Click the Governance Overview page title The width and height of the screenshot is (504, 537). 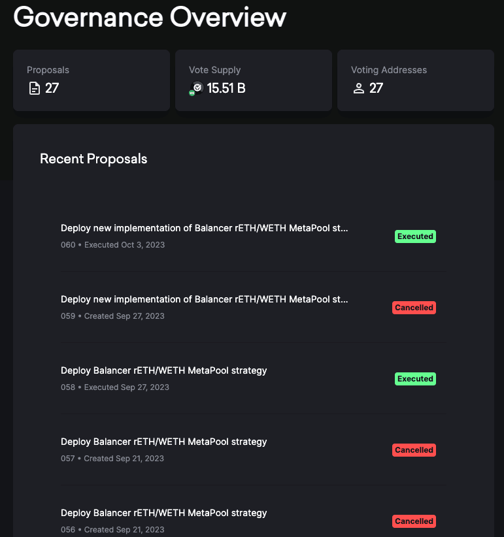150,17
